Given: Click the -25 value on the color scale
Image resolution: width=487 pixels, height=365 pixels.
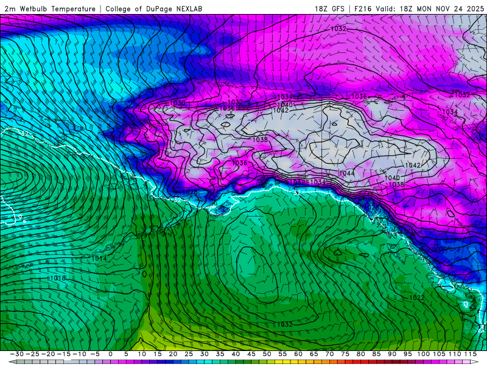Looking at the screenshot, I should click(32, 354).
